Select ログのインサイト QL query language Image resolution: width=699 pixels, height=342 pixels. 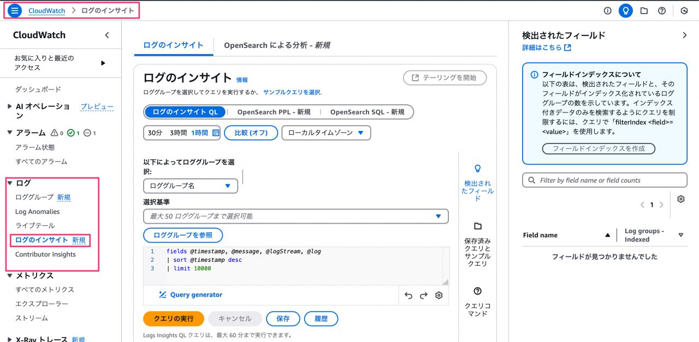coord(185,112)
